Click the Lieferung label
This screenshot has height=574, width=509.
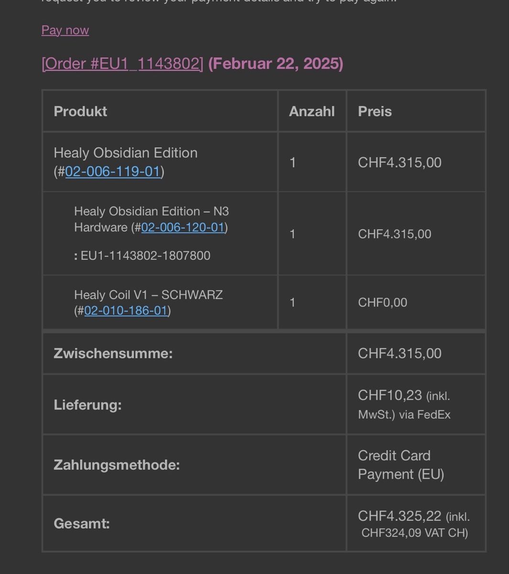click(87, 405)
